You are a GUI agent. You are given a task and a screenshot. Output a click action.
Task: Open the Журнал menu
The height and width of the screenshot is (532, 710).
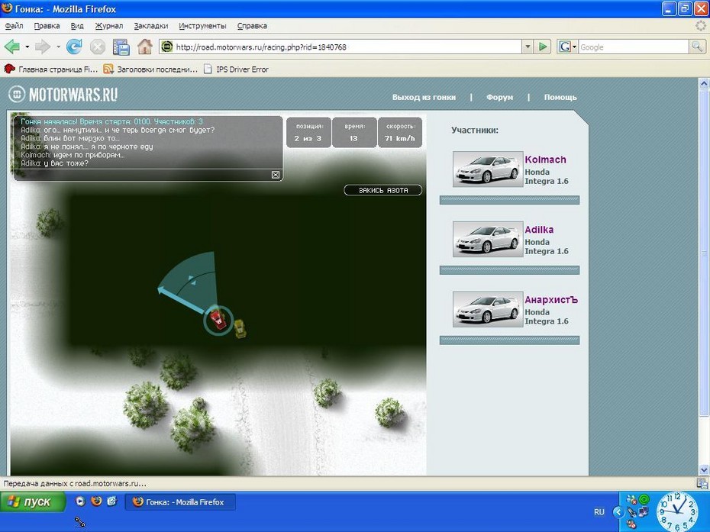point(109,26)
